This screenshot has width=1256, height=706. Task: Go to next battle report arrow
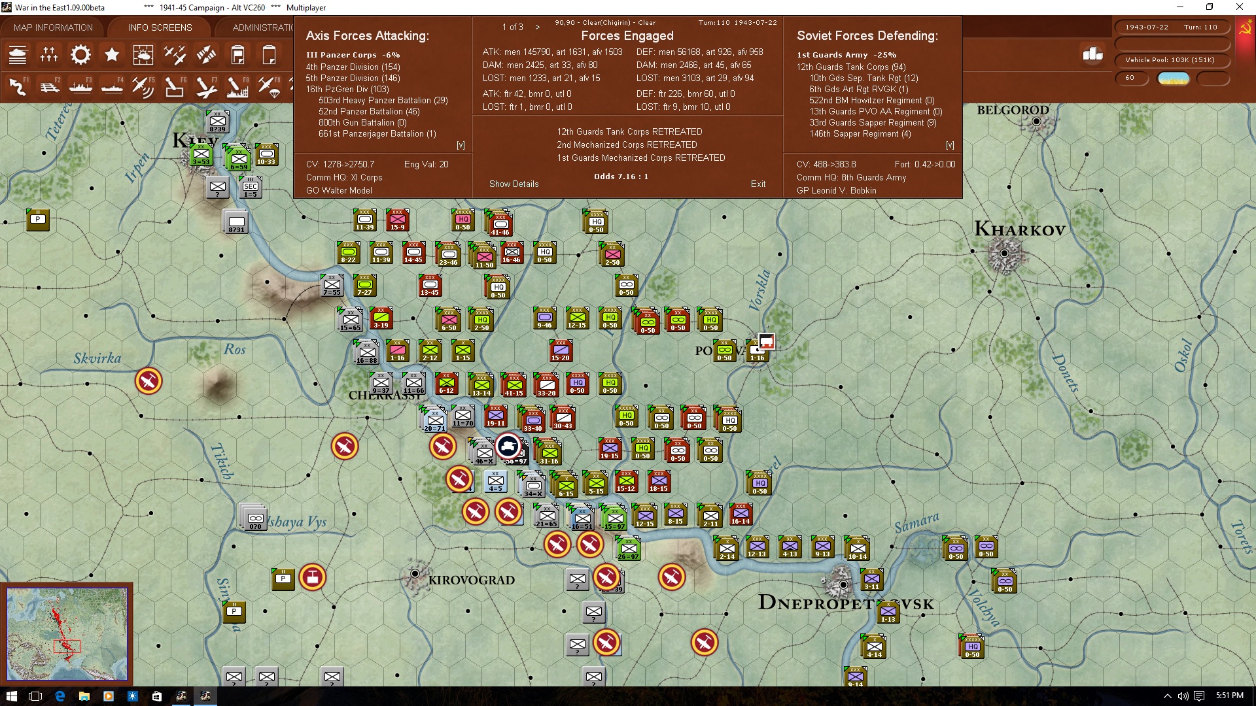(x=538, y=27)
